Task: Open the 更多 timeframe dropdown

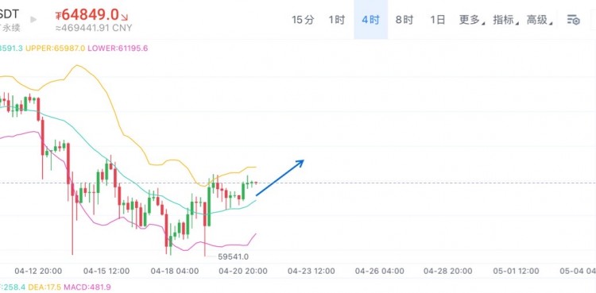Action: (x=472, y=20)
